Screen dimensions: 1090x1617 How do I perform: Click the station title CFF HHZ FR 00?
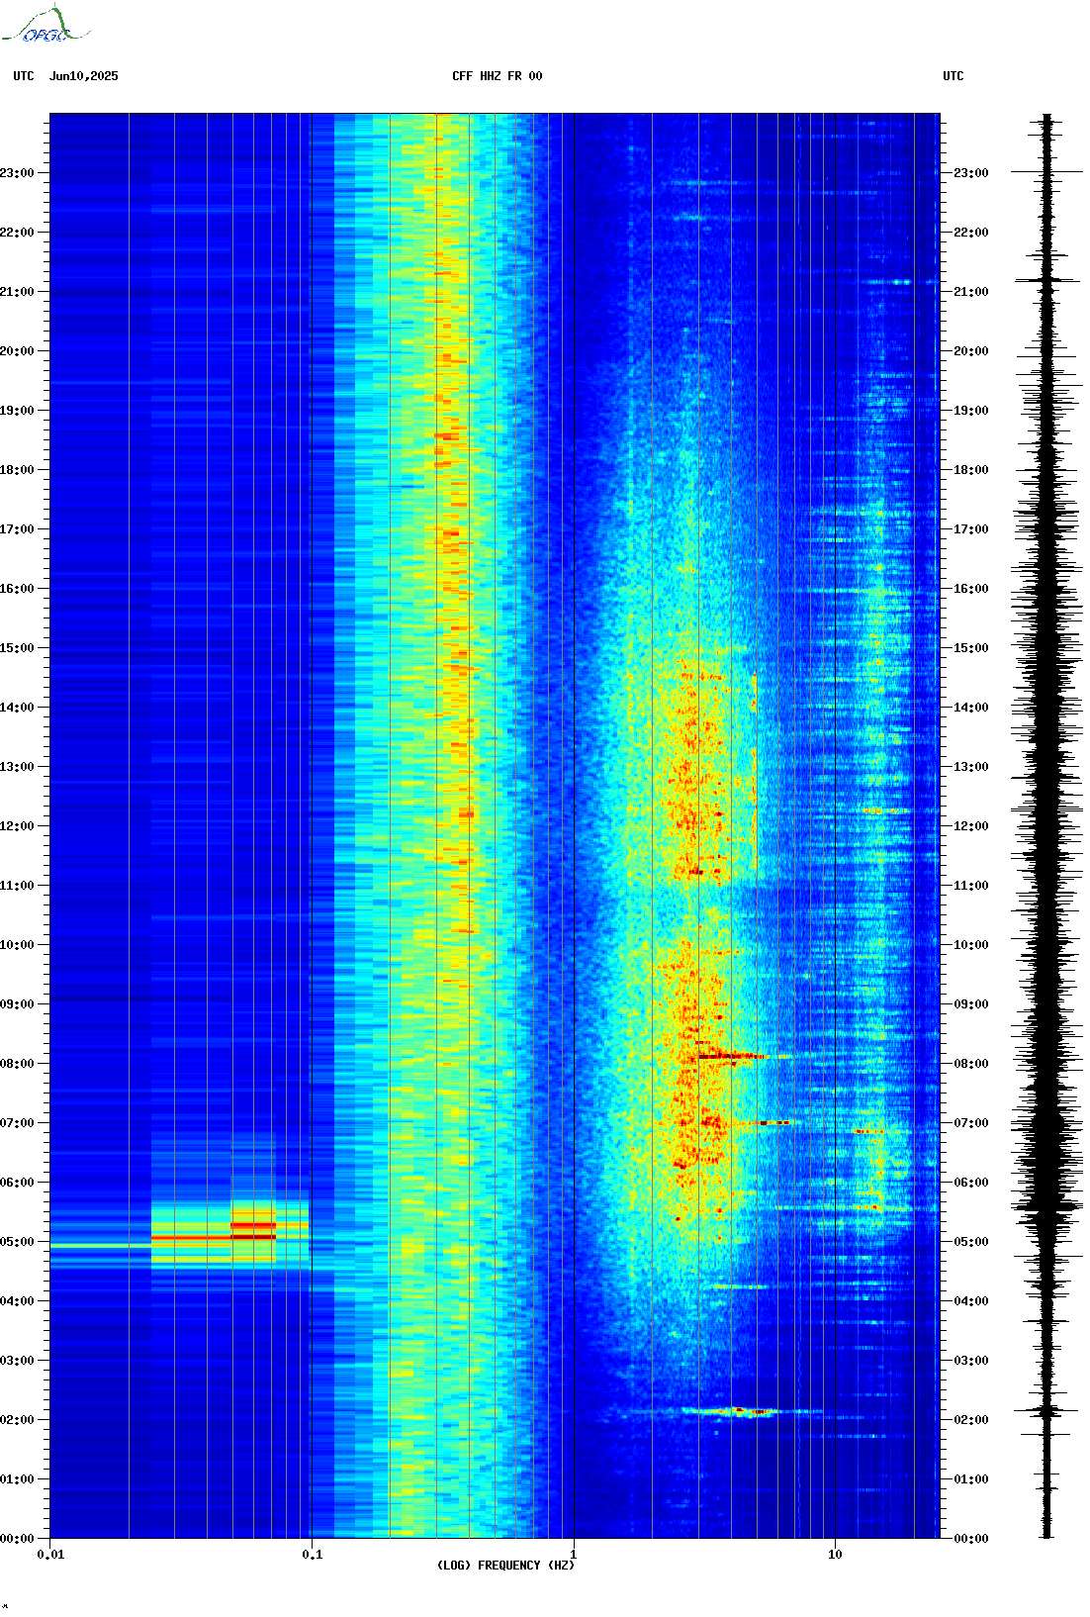[498, 76]
